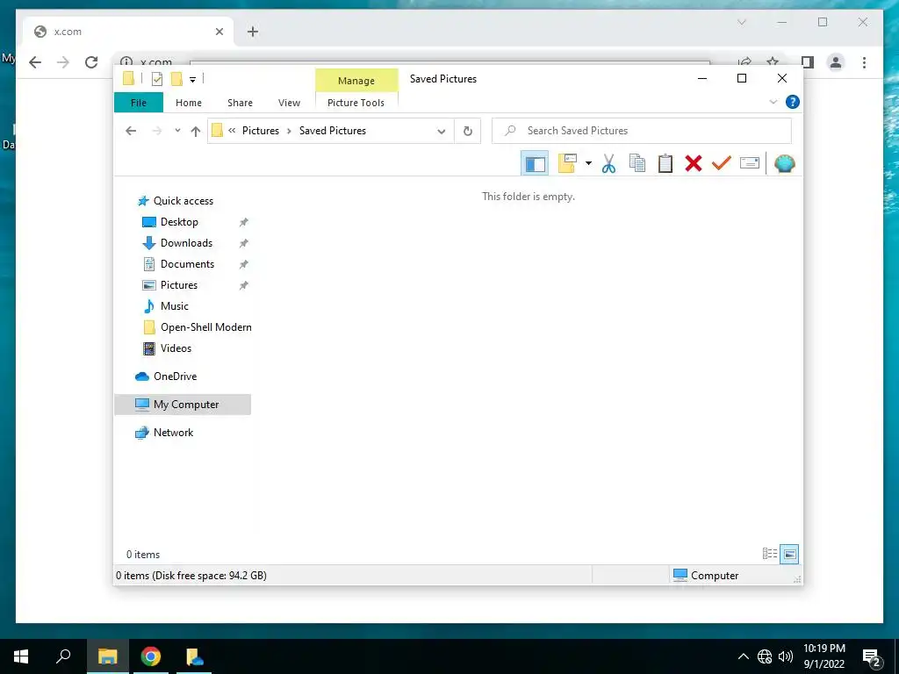Click Chrome's back navigation arrow
The image size is (899, 674).
(35, 62)
